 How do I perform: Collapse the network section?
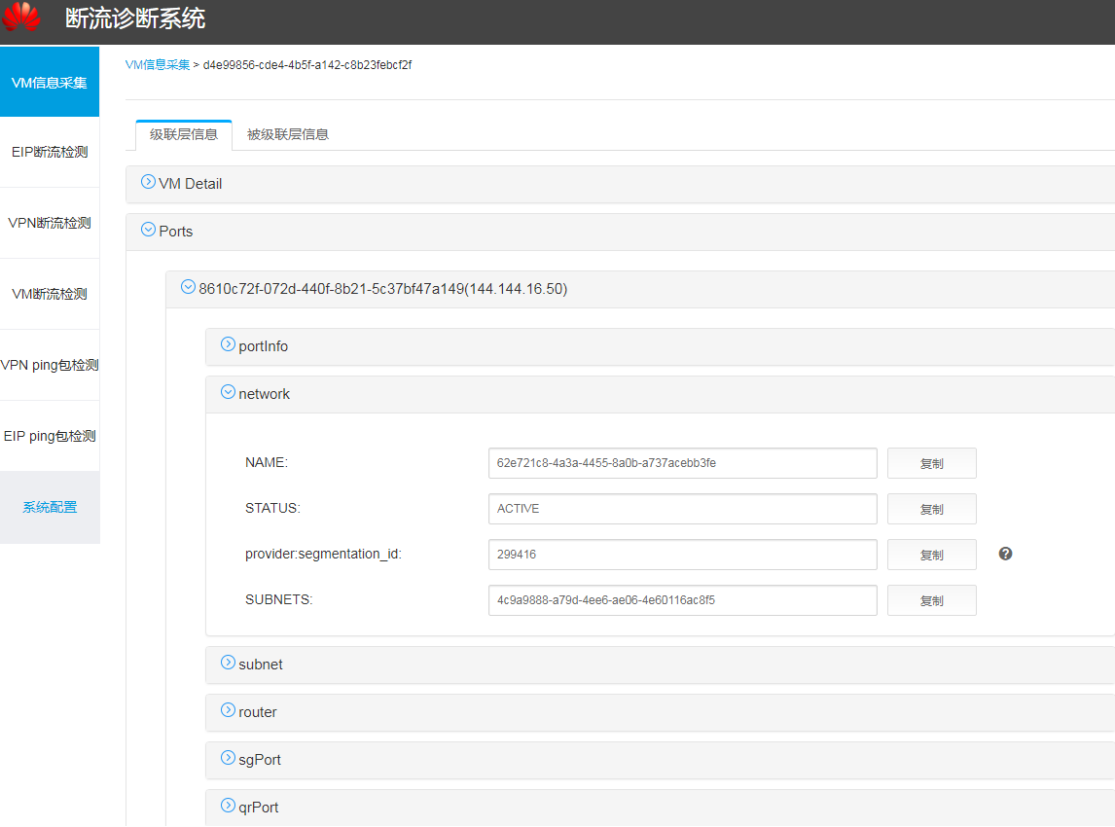click(x=228, y=392)
